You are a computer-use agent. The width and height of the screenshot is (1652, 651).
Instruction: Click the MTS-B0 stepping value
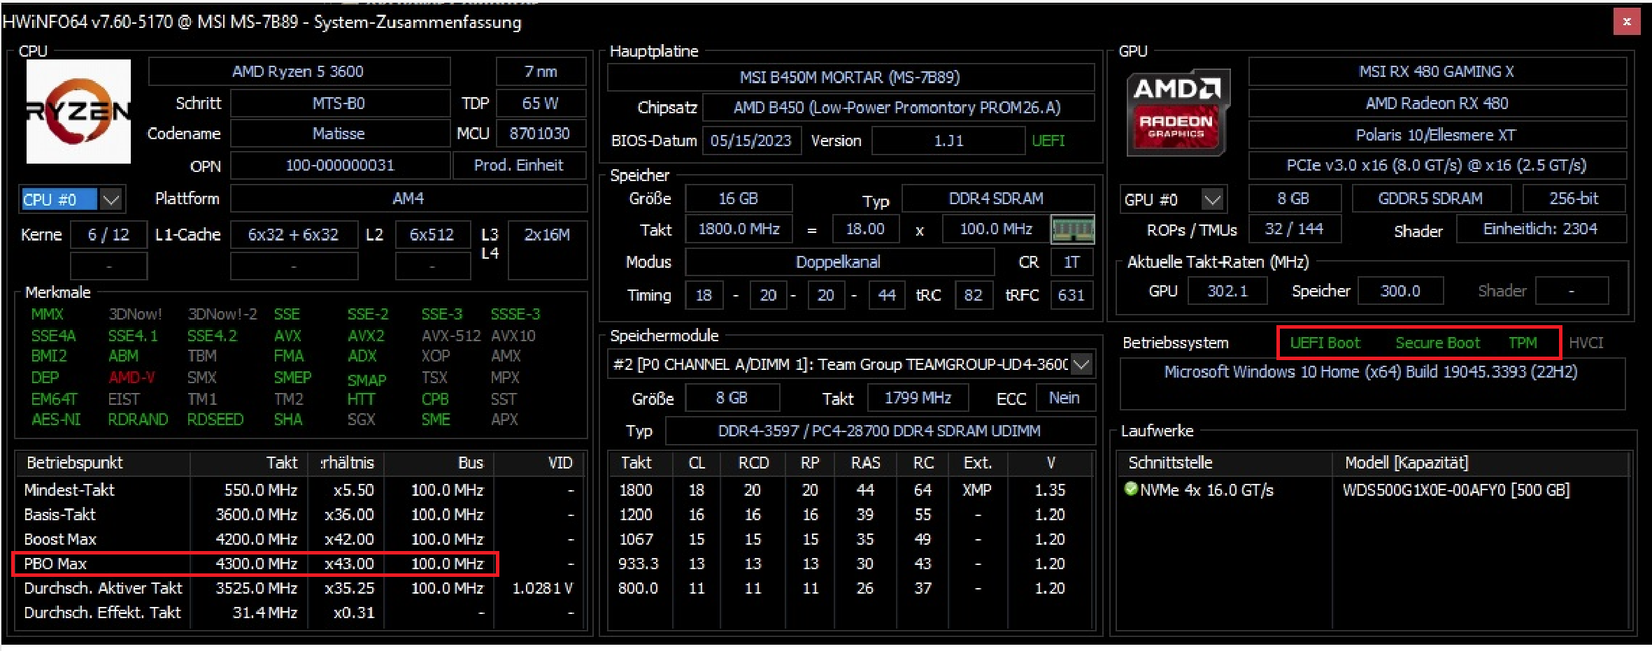pos(339,103)
